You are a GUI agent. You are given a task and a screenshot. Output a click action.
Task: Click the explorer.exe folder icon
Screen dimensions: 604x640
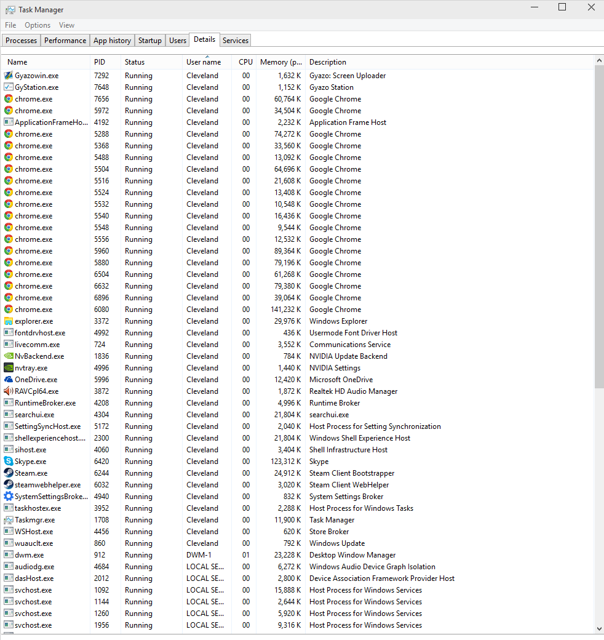[x=9, y=321]
